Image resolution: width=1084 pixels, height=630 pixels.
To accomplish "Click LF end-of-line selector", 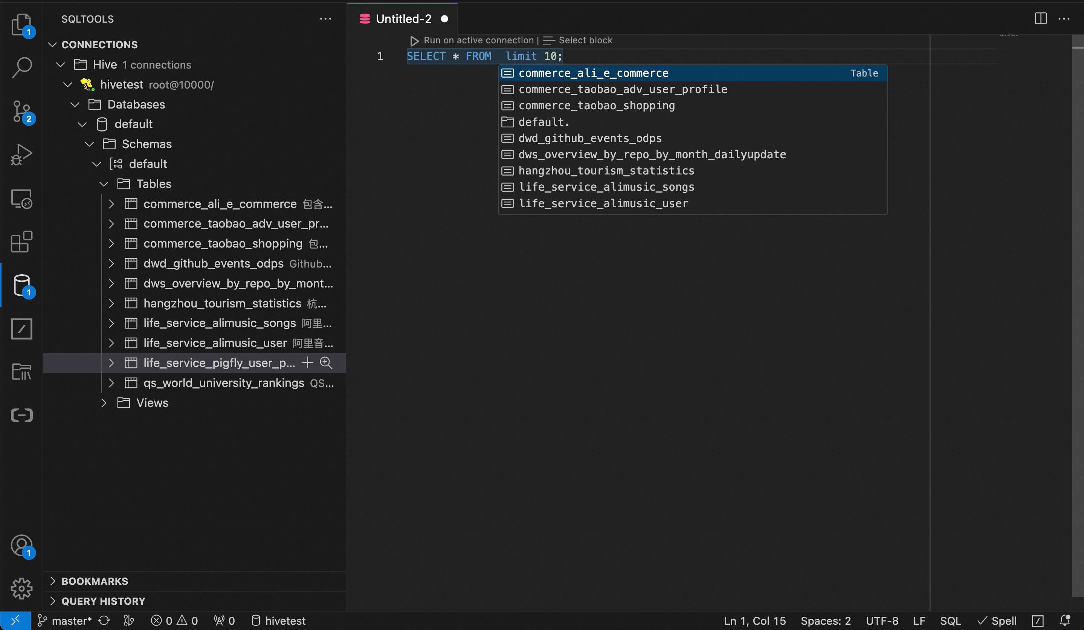I will (x=919, y=621).
